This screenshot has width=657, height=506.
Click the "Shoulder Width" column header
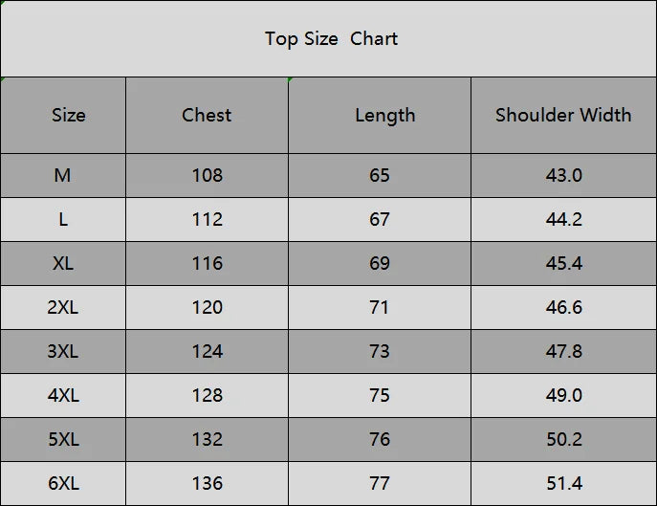(563, 115)
